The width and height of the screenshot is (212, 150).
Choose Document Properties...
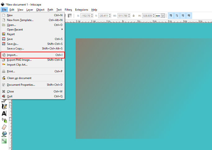pos(33,85)
